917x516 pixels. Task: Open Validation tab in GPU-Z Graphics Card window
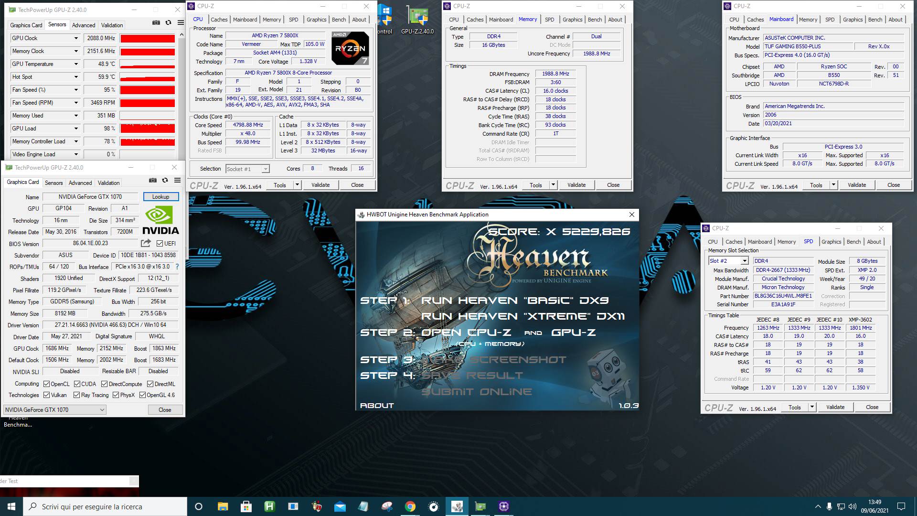(109, 183)
